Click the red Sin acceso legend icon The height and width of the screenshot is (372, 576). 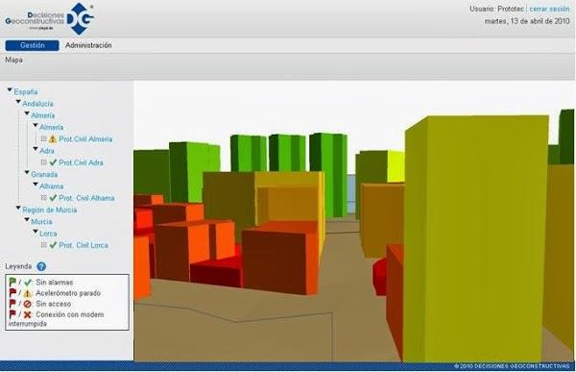[27, 304]
